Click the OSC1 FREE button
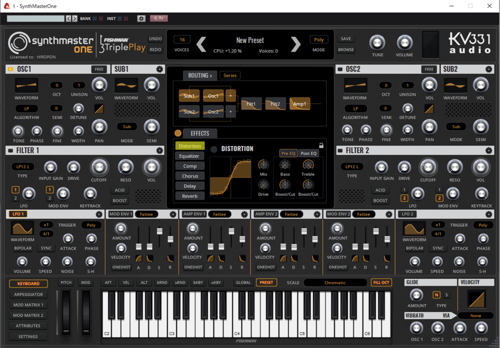500x348 pixels. coord(99,69)
